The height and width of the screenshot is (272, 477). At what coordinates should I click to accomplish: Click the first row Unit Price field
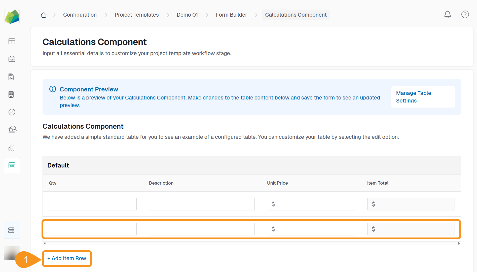(x=311, y=204)
